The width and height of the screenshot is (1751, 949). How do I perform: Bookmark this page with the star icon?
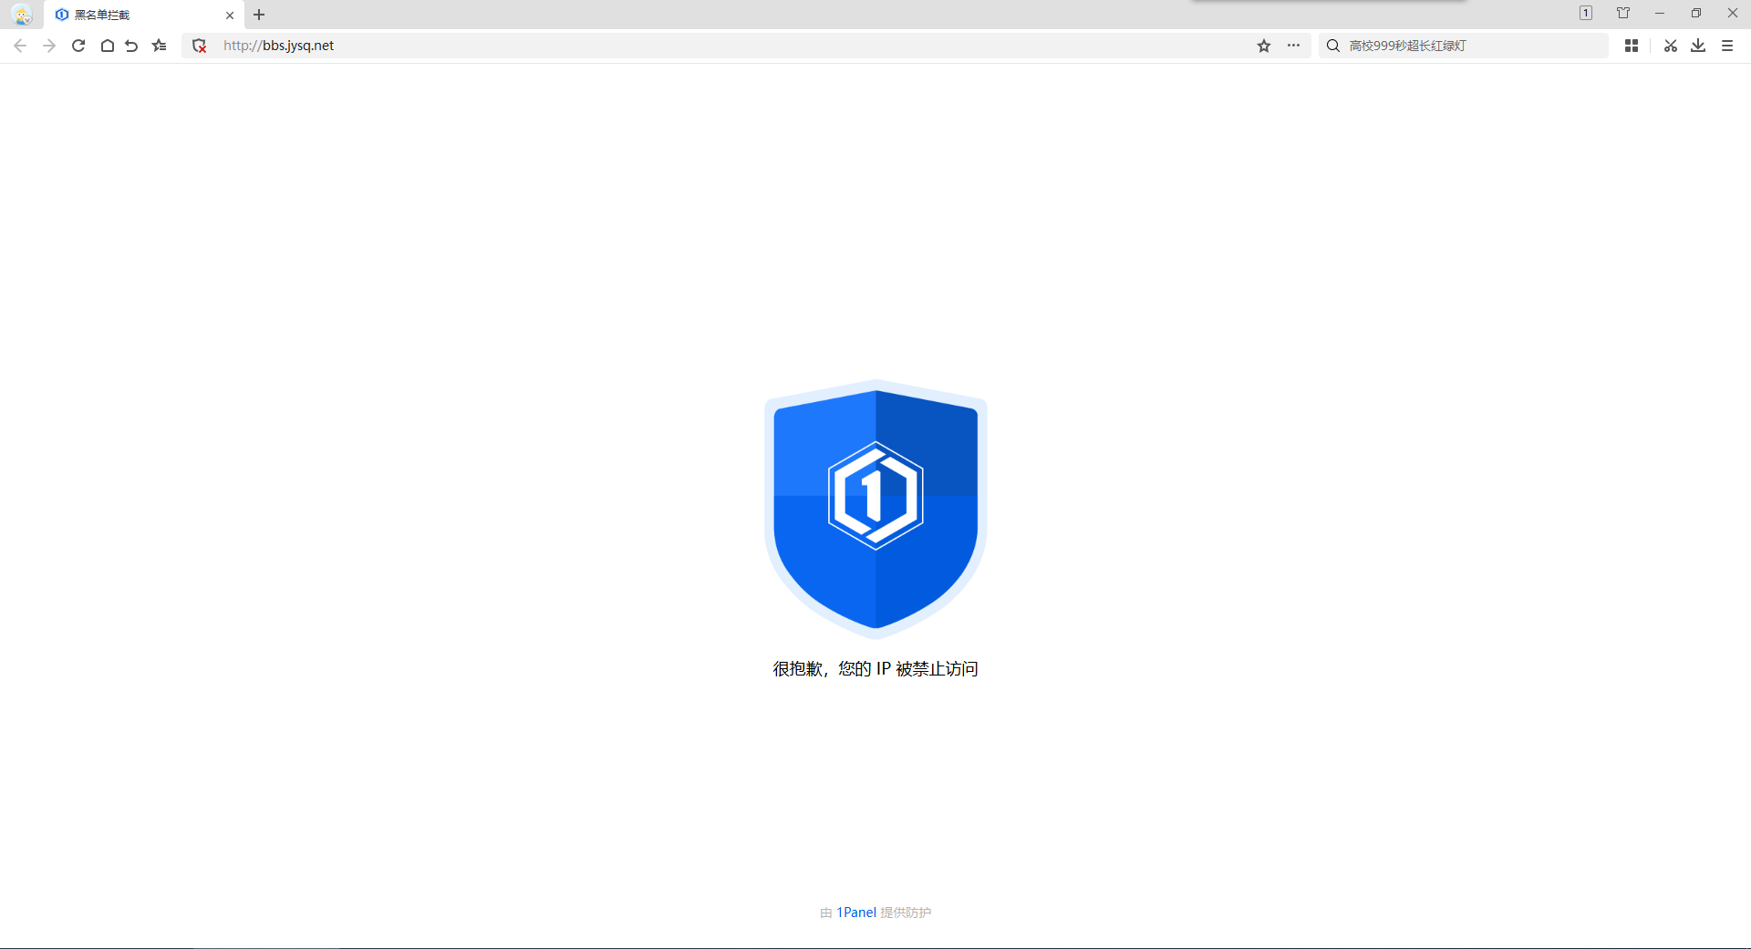(1264, 46)
